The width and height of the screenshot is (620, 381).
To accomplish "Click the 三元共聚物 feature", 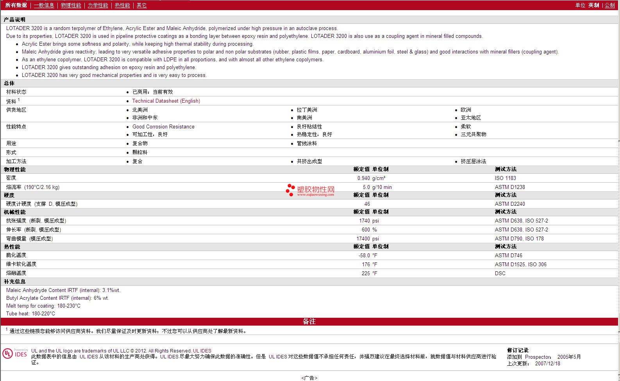I will [x=473, y=135].
